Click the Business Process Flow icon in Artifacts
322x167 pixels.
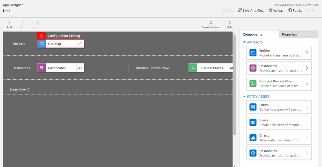coord(253,83)
